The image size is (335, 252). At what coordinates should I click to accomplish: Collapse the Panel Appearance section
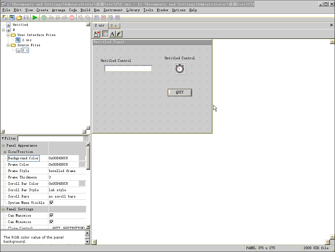pos(3,146)
